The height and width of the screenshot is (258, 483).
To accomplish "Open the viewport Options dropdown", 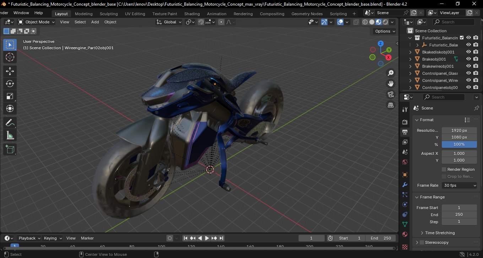I will [x=385, y=31].
